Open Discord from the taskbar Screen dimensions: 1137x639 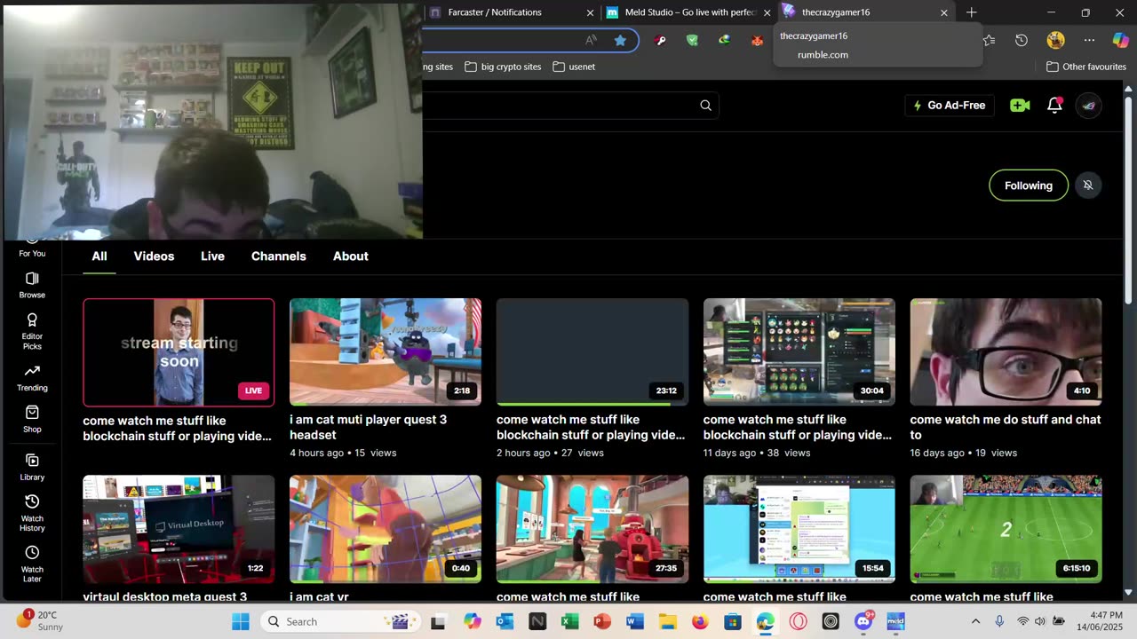863,621
